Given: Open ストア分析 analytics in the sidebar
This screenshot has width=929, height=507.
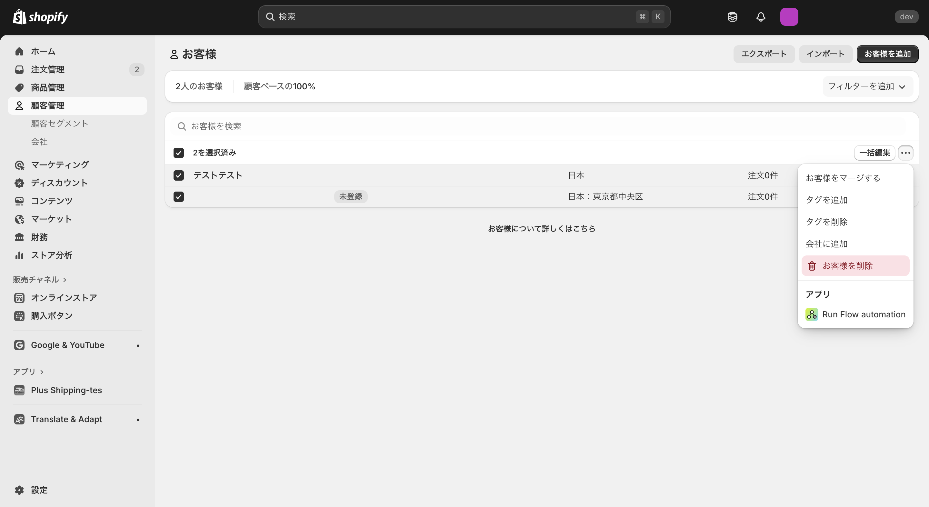Looking at the screenshot, I should coord(51,255).
